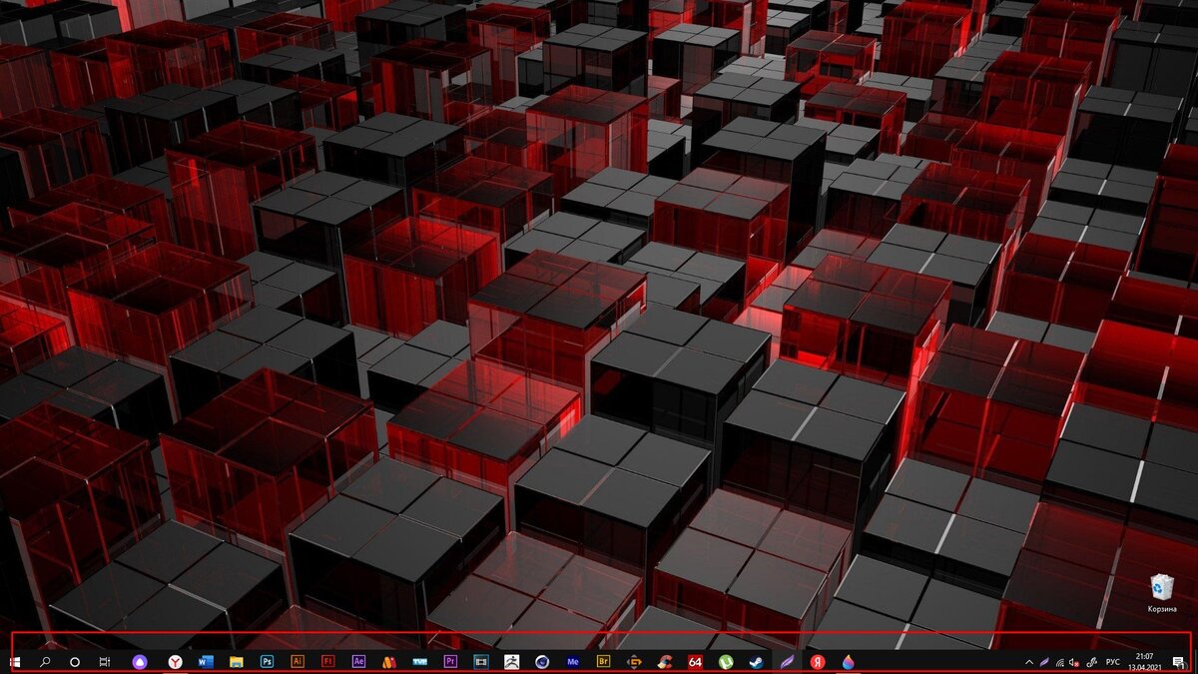Launch Adobe Photoshop from the taskbar
The image size is (1198, 674).
click(268, 661)
